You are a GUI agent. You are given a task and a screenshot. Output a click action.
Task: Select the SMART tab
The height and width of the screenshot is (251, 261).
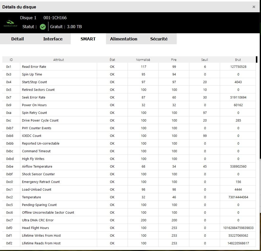tap(88, 39)
